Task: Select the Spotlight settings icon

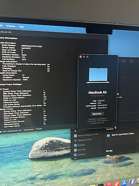Action: [x=75, y=155]
